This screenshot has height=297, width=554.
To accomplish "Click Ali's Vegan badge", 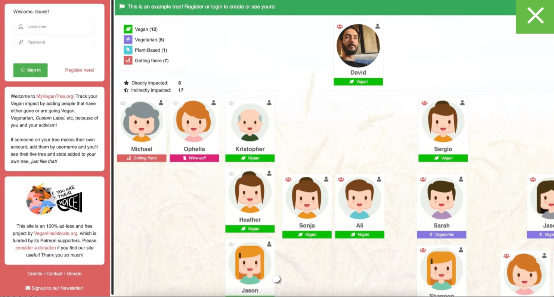I will pyautogui.click(x=360, y=235).
